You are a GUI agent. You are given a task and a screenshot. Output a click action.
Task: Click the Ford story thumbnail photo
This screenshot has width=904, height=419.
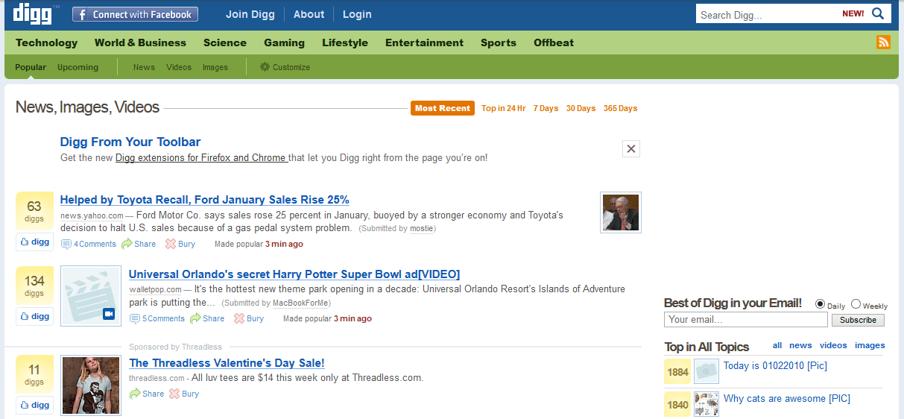621,212
